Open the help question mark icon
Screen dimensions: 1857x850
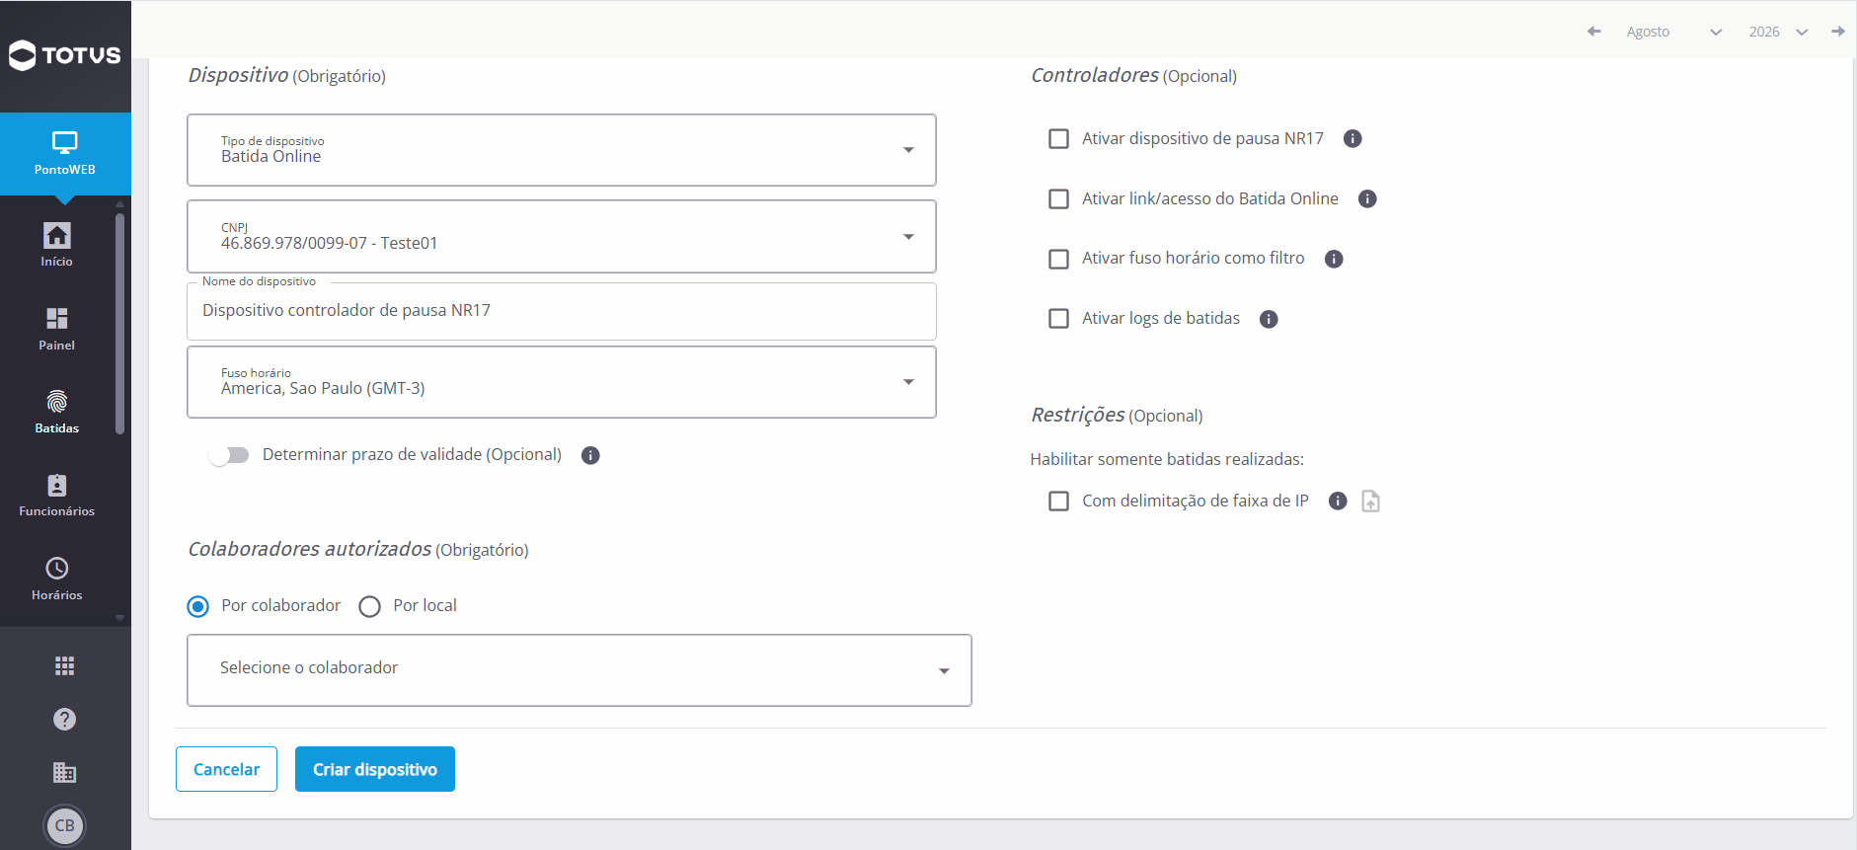click(65, 720)
